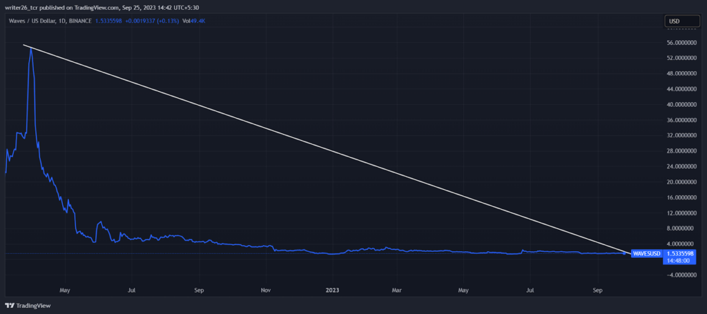
Task: Click the TradingView logo at bottom left
Action: (x=28, y=306)
